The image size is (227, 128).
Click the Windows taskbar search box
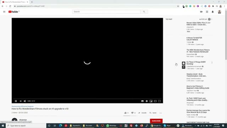[x=26, y=126]
